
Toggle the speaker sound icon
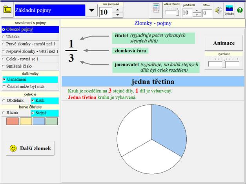pyautogui.click(x=219, y=10)
